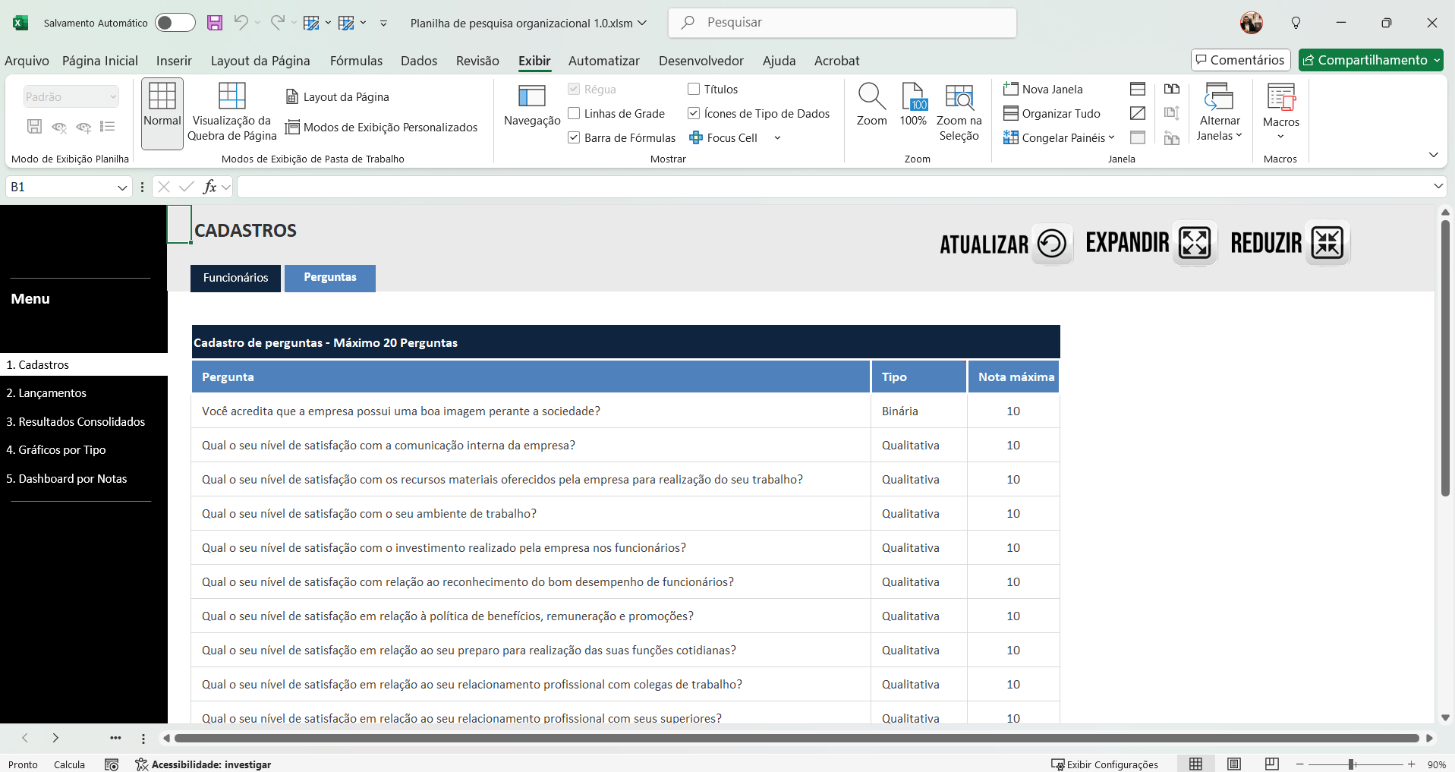Image resolution: width=1455 pixels, height=772 pixels.
Task: Enable the Títulos checkbox
Action: (x=694, y=90)
